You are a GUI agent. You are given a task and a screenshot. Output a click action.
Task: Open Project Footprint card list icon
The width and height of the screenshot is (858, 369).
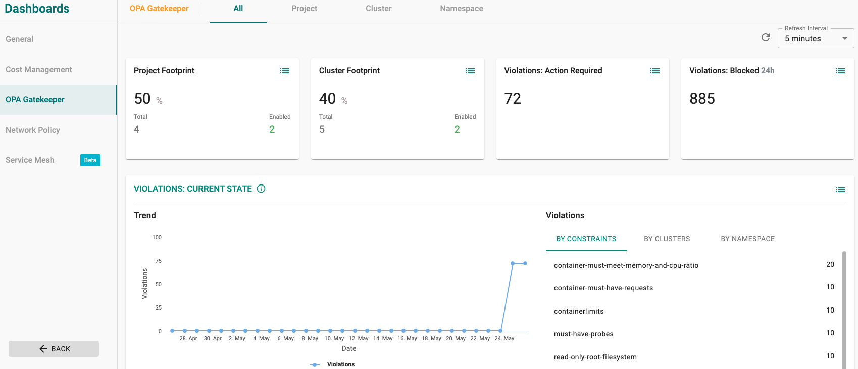click(x=285, y=71)
